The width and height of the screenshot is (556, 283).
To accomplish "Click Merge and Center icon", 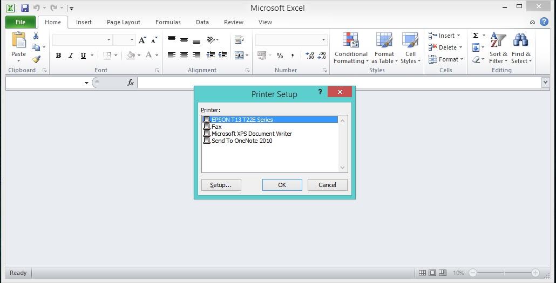I will coord(239,56).
